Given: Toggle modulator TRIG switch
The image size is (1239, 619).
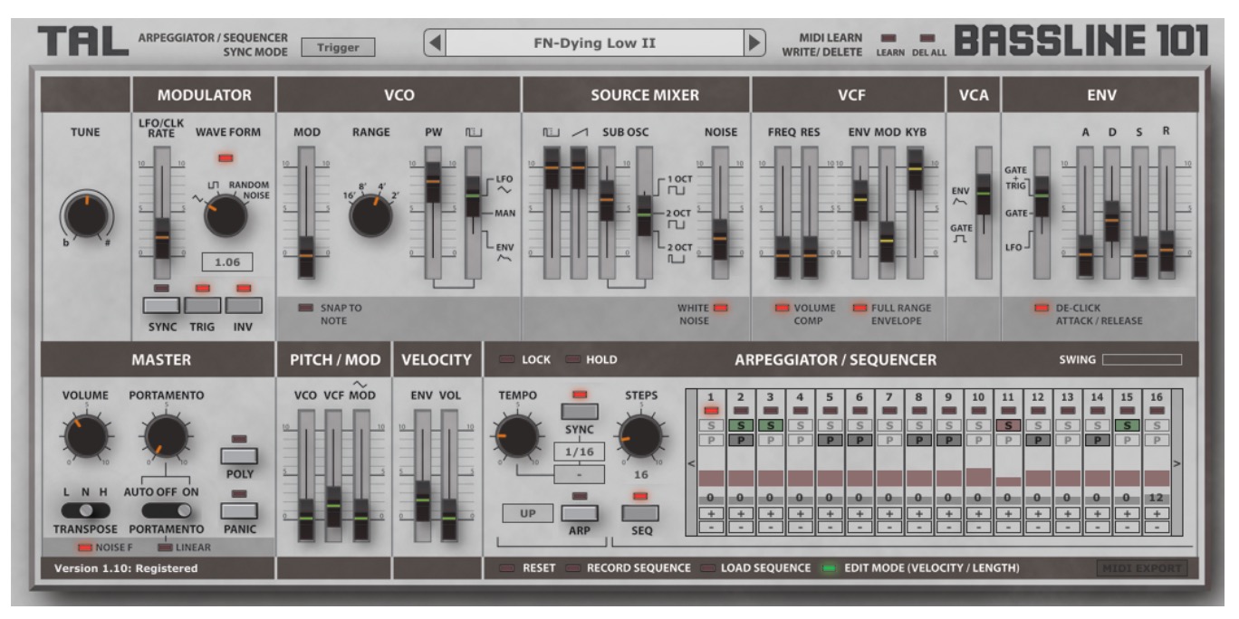Looking at the screenshot, I should point(203,306).
